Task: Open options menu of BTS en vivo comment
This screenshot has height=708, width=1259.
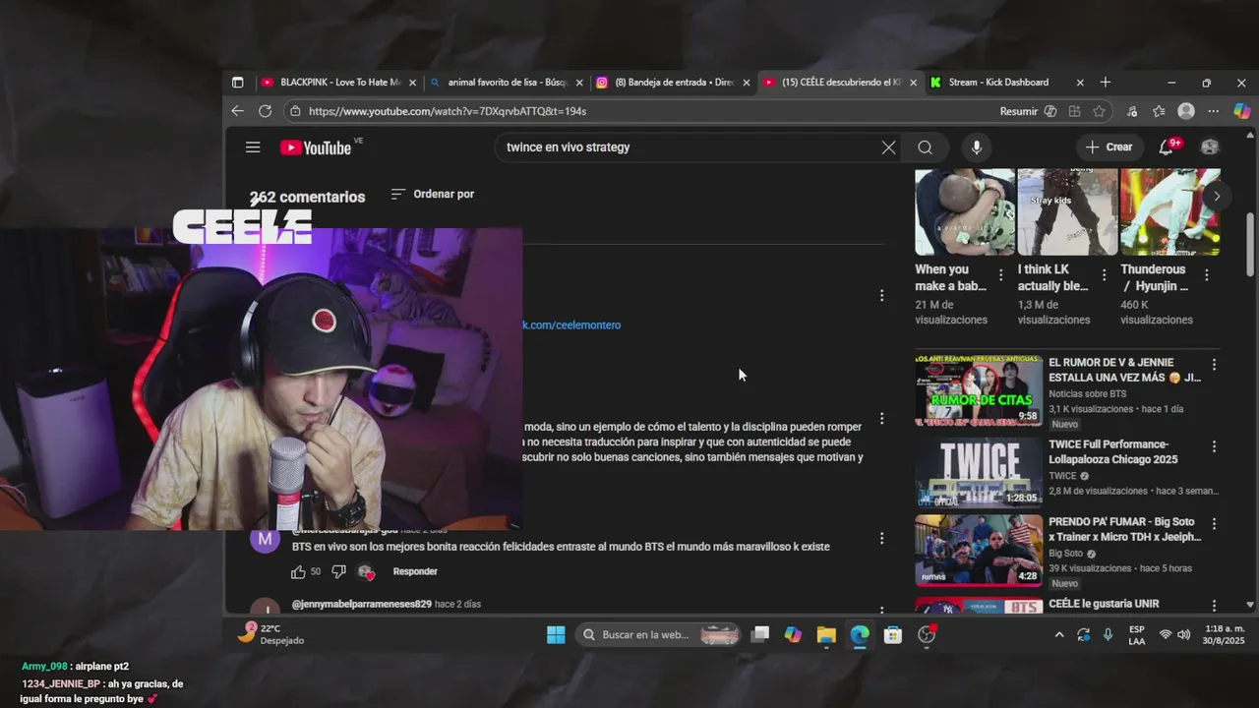Action: coord(881,539)
